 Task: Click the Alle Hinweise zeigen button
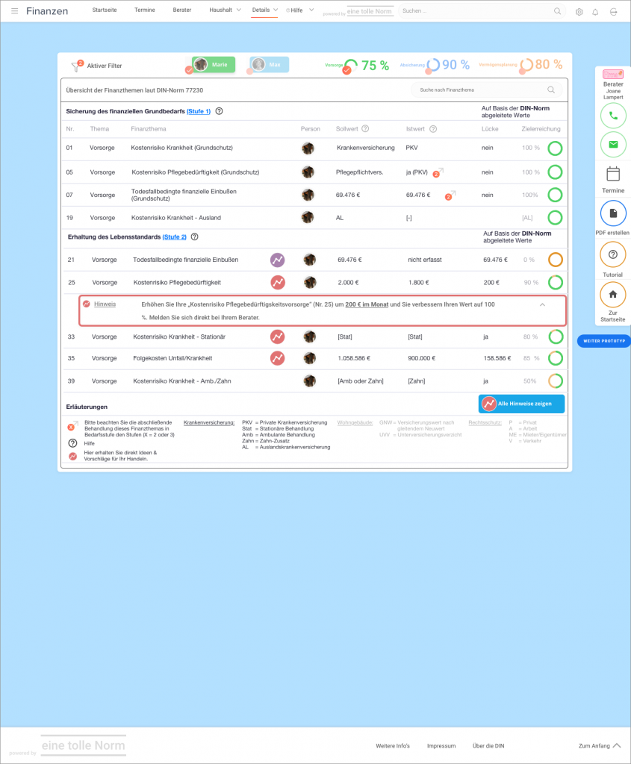(x=521, y=404)
